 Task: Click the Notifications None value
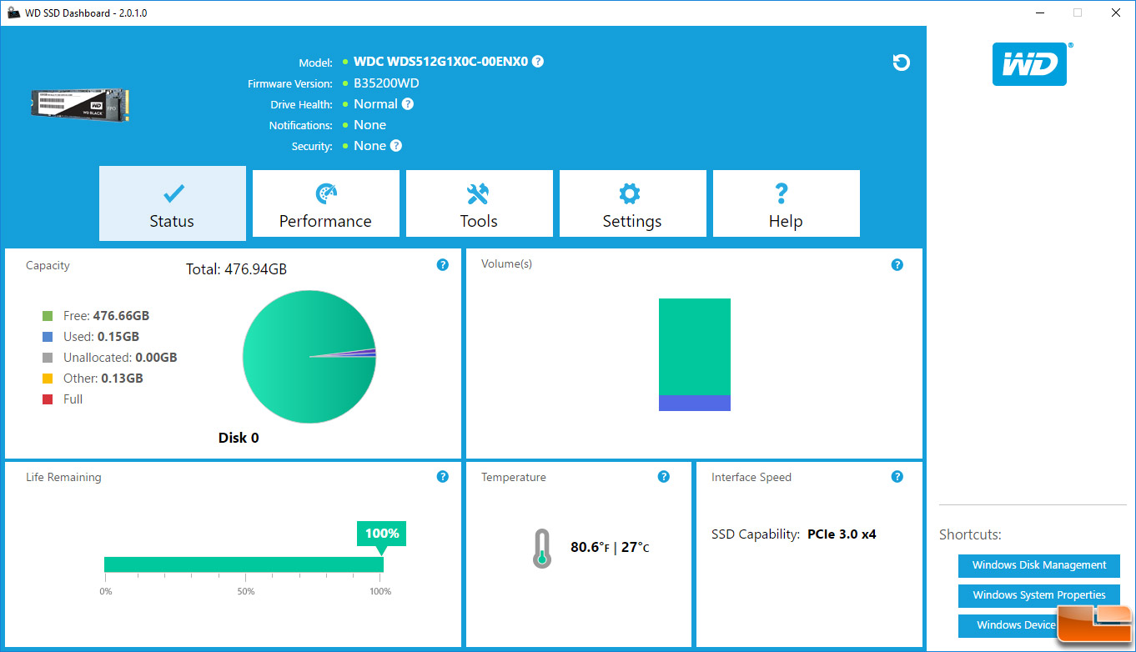tap(369, 125)
